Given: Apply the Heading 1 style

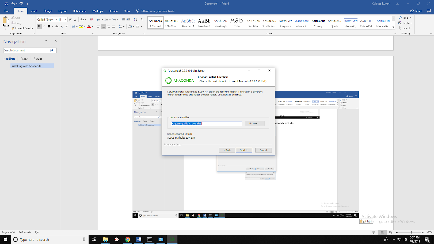Looking at the screenshot, I should click(188, 23).
